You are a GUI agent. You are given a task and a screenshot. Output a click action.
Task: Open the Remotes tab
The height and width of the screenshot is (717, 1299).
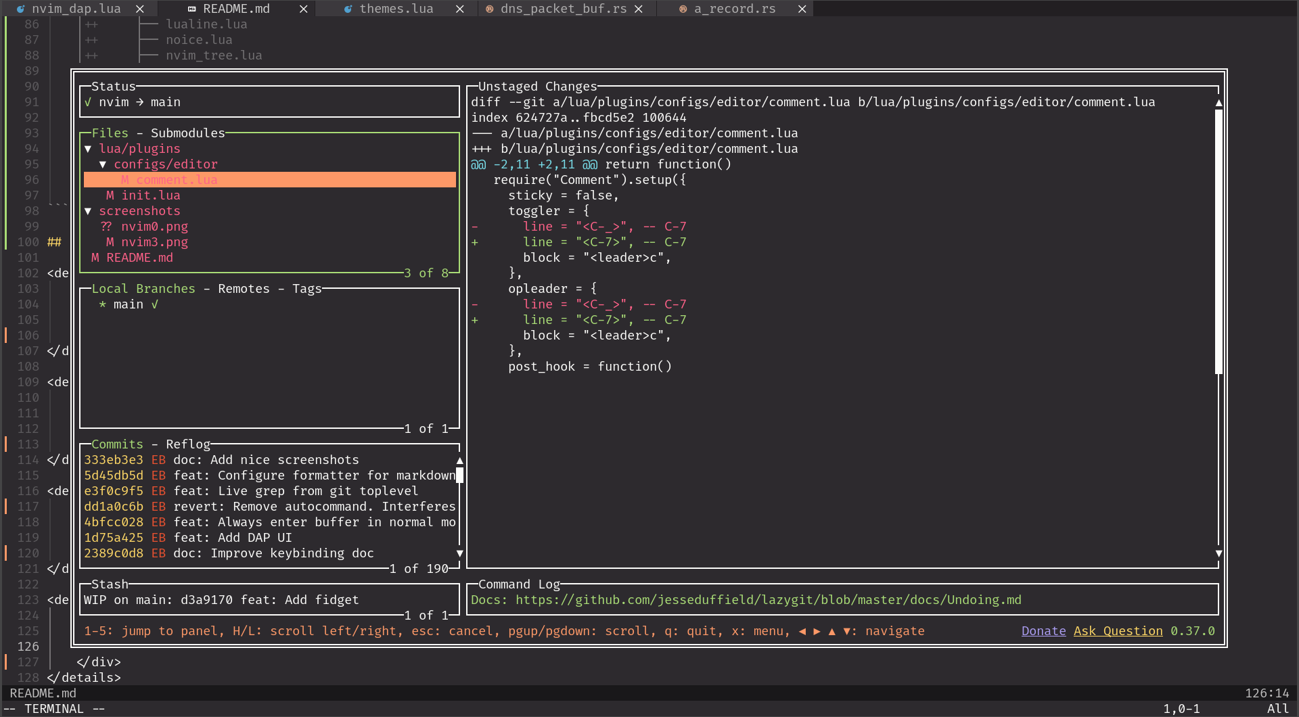pyautogui.click(x=244, y=289)
